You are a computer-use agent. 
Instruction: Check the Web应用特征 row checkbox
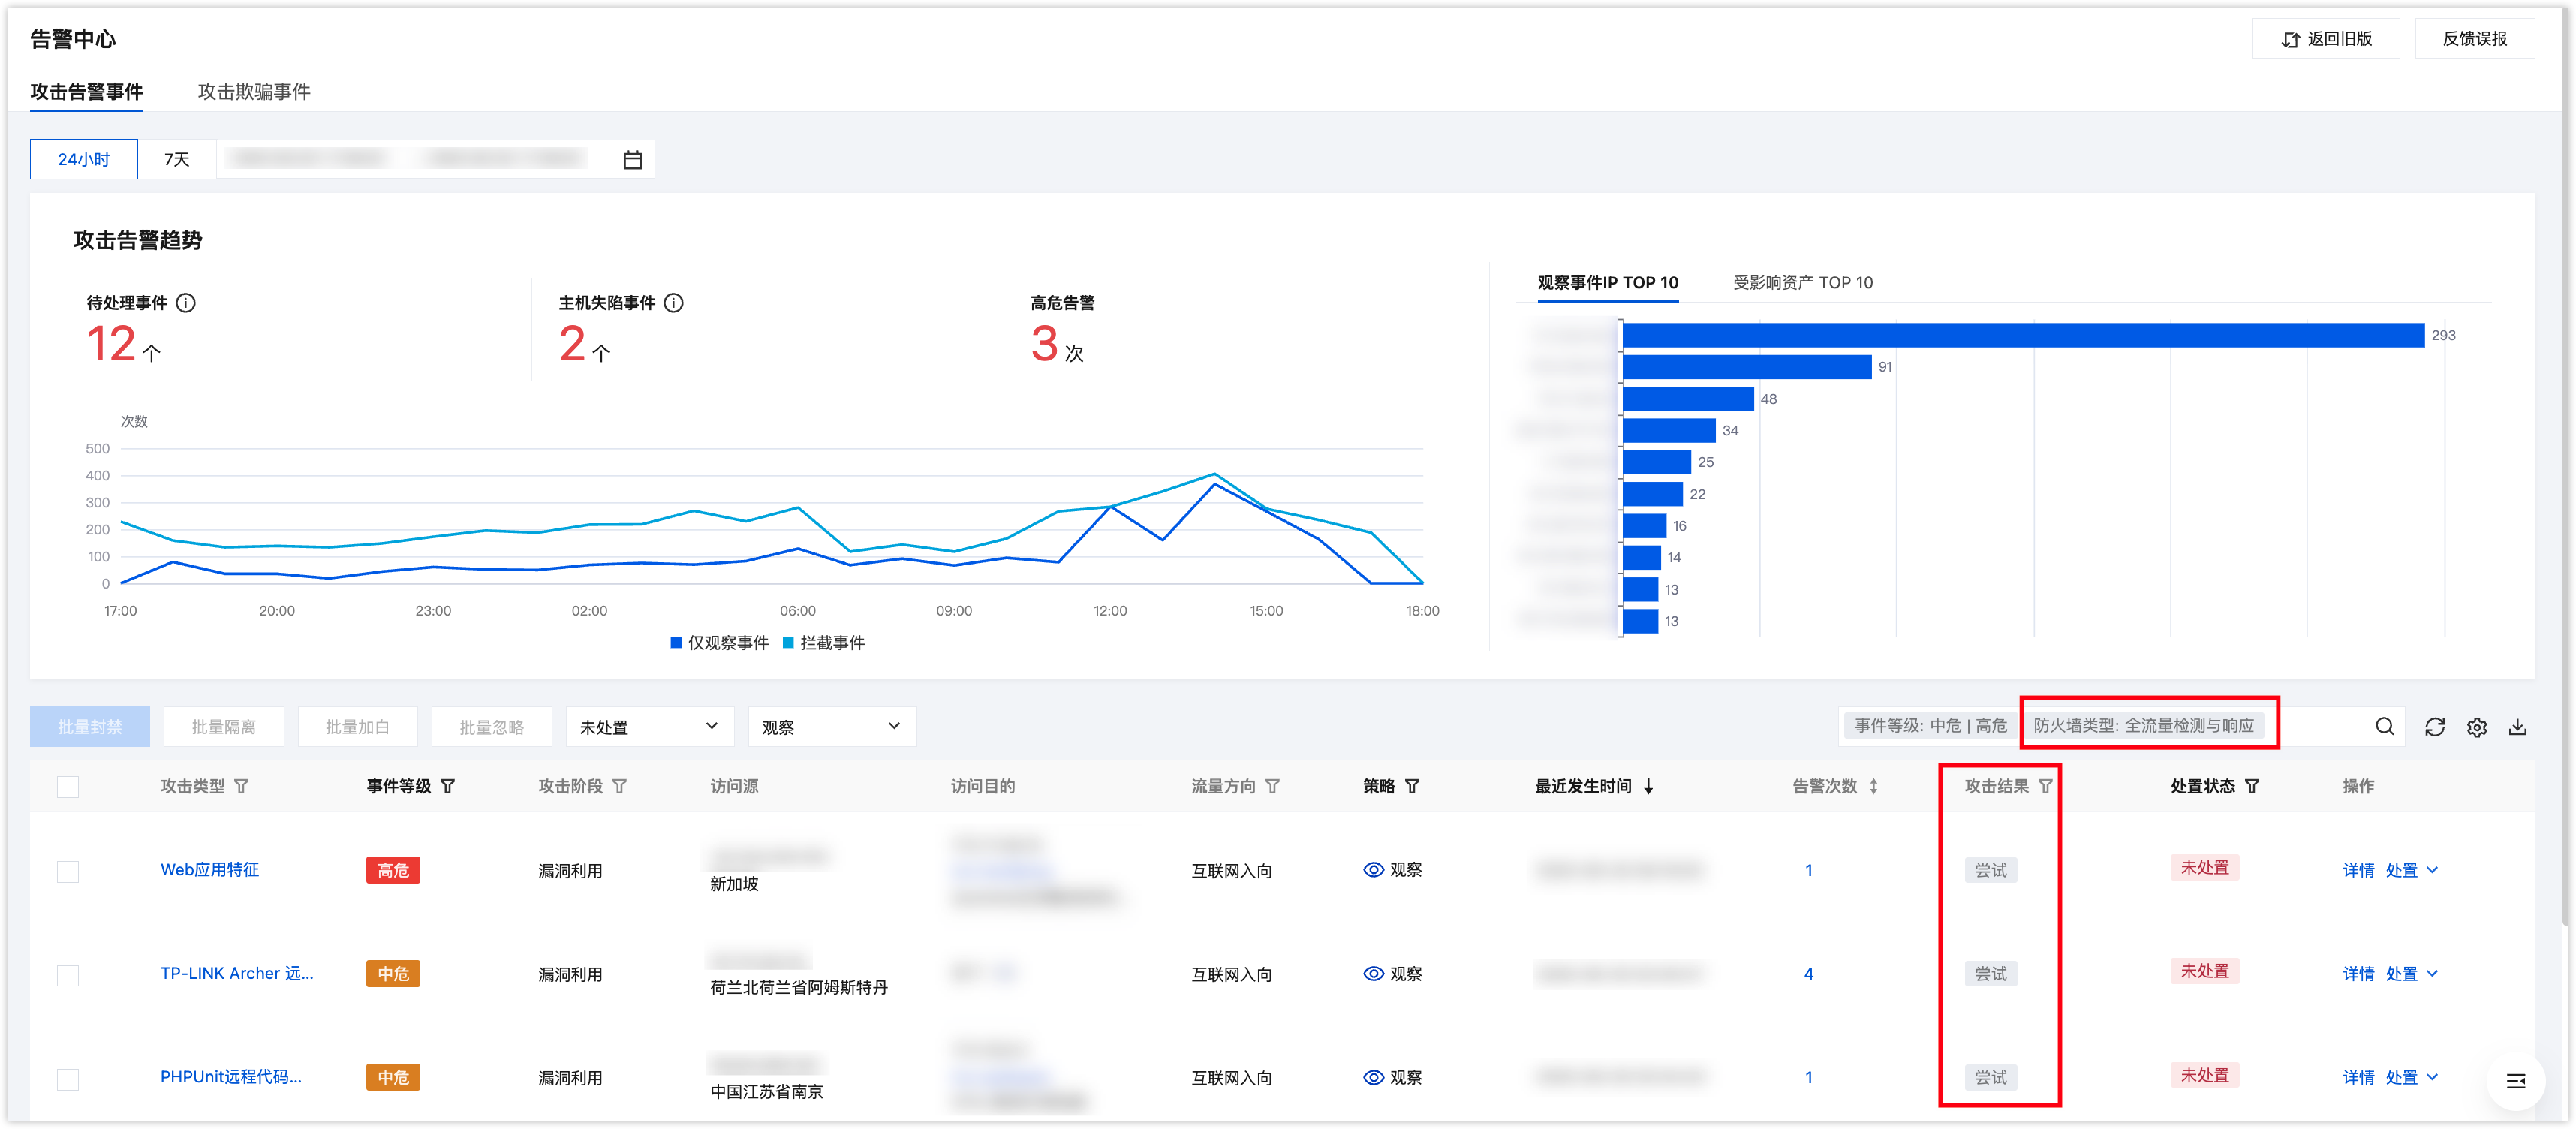68,871
